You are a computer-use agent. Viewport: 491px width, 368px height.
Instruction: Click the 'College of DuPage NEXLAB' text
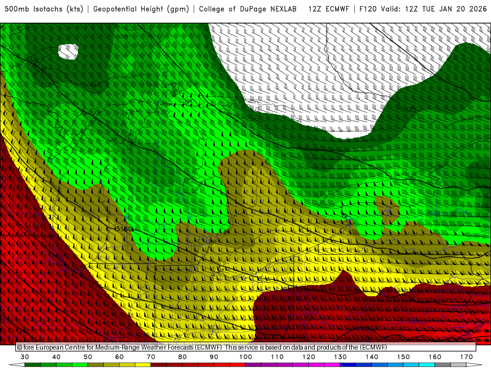(x=247, y=9)
